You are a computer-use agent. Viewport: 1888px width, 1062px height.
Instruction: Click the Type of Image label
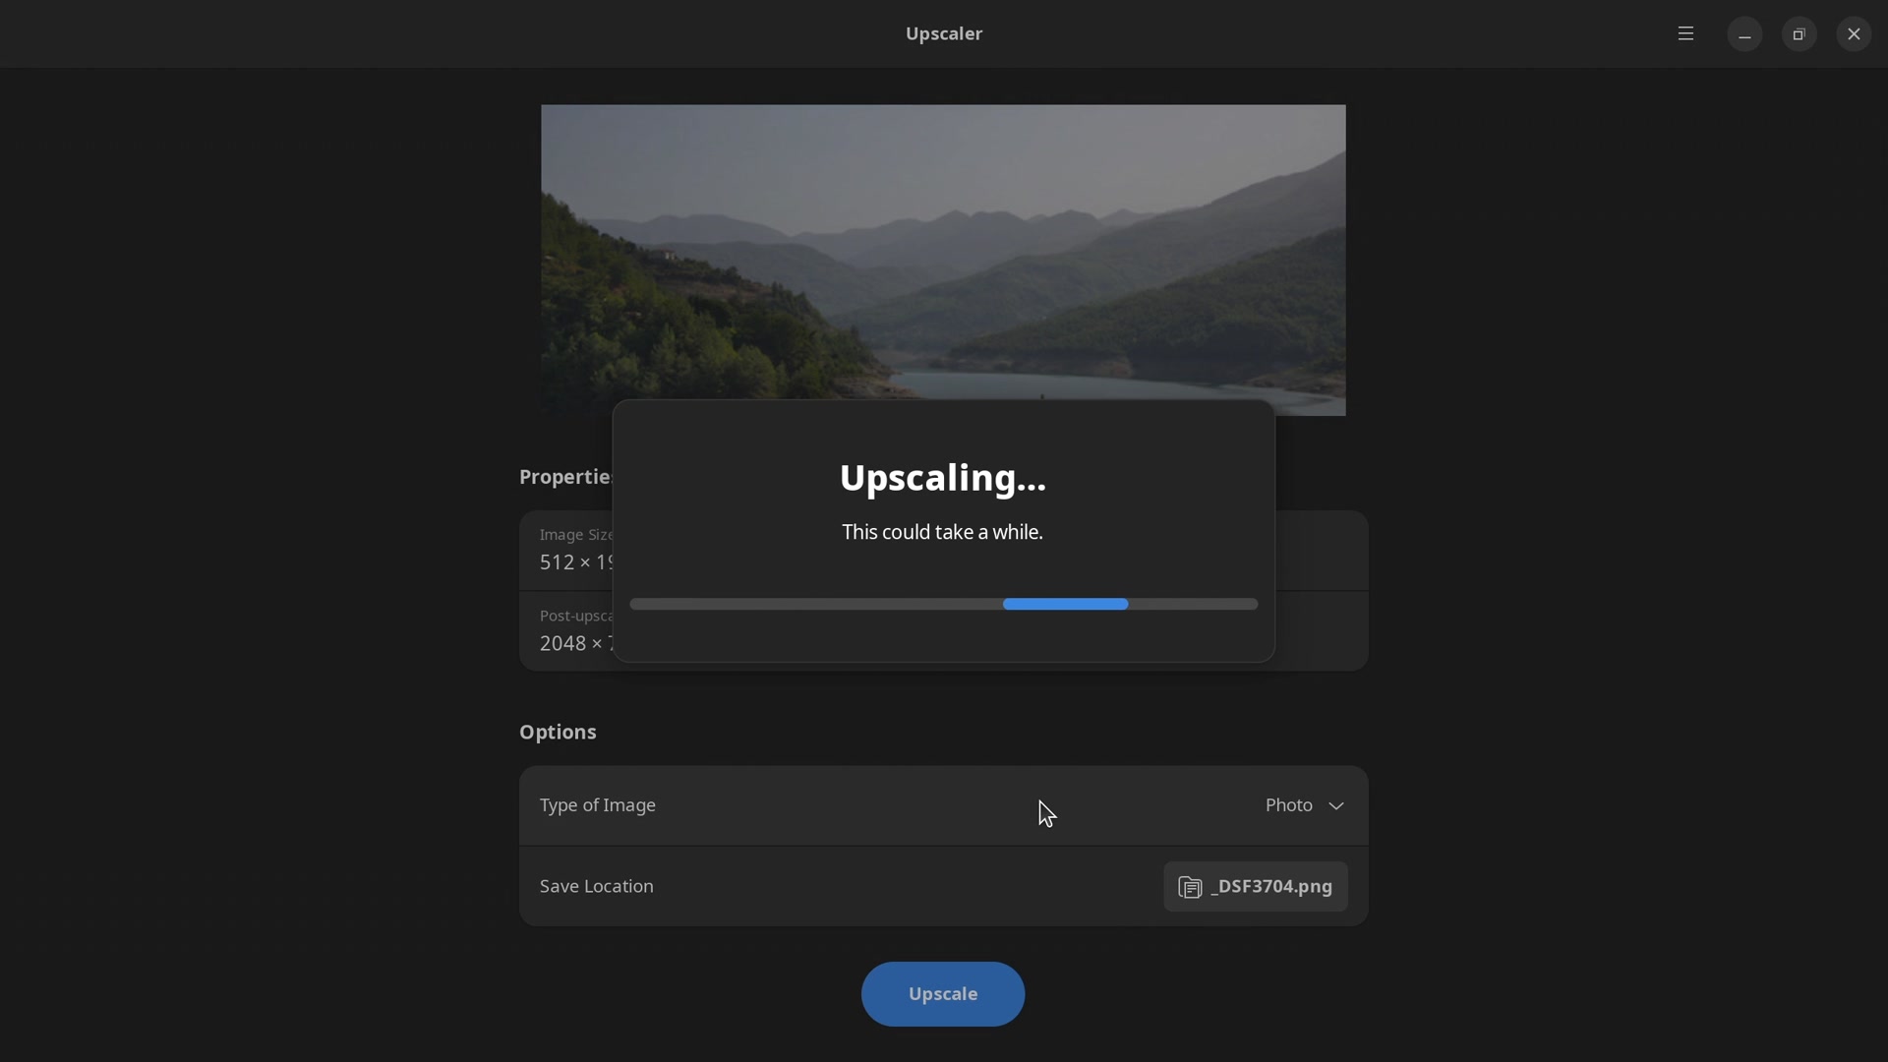pyautogui.click(x=598, y=805)
